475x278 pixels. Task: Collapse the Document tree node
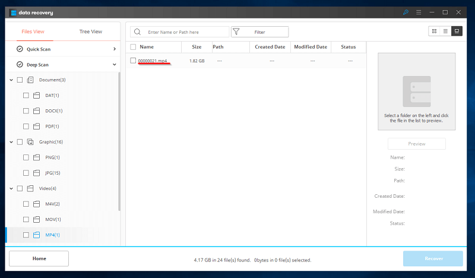pyautogui.click(x=11, y=80)
